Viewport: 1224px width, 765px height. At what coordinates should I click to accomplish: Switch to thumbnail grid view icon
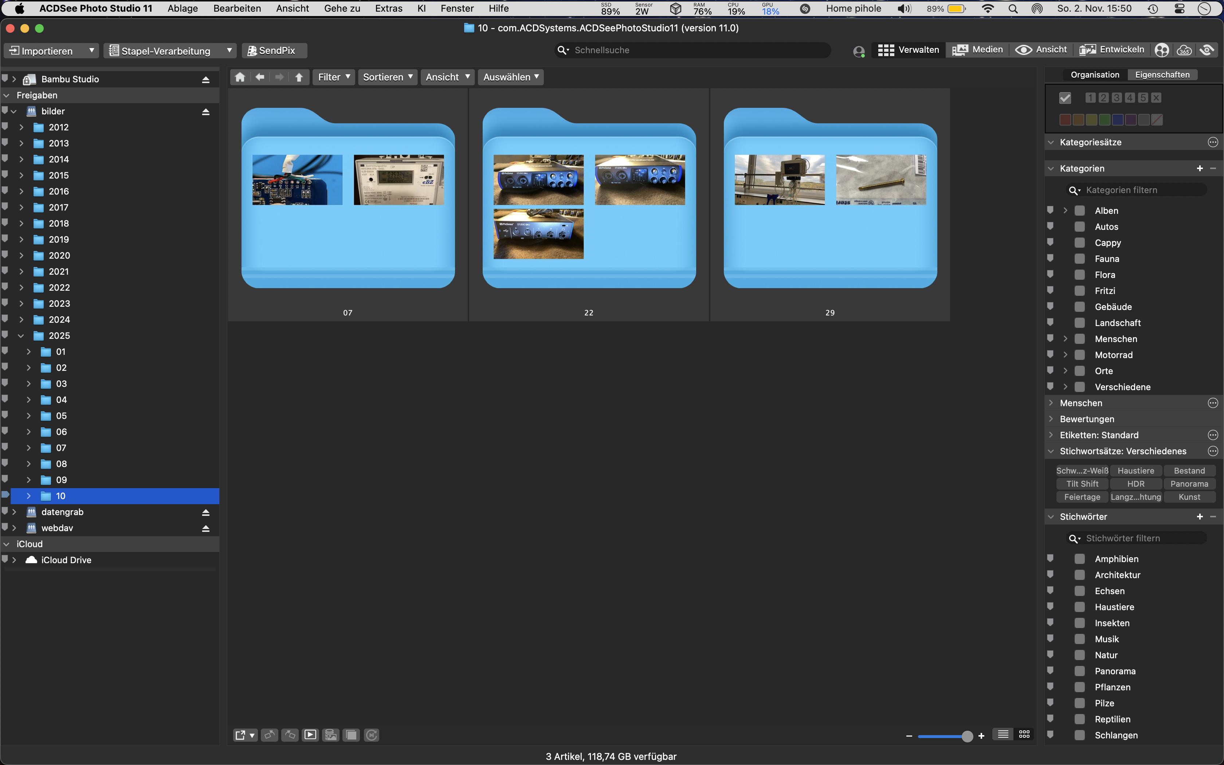click(x=1024, y=734)
